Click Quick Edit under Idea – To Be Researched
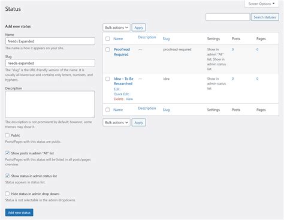Viewport: 284px width, 220px height. pyautogui.click(x=121, y=94)
